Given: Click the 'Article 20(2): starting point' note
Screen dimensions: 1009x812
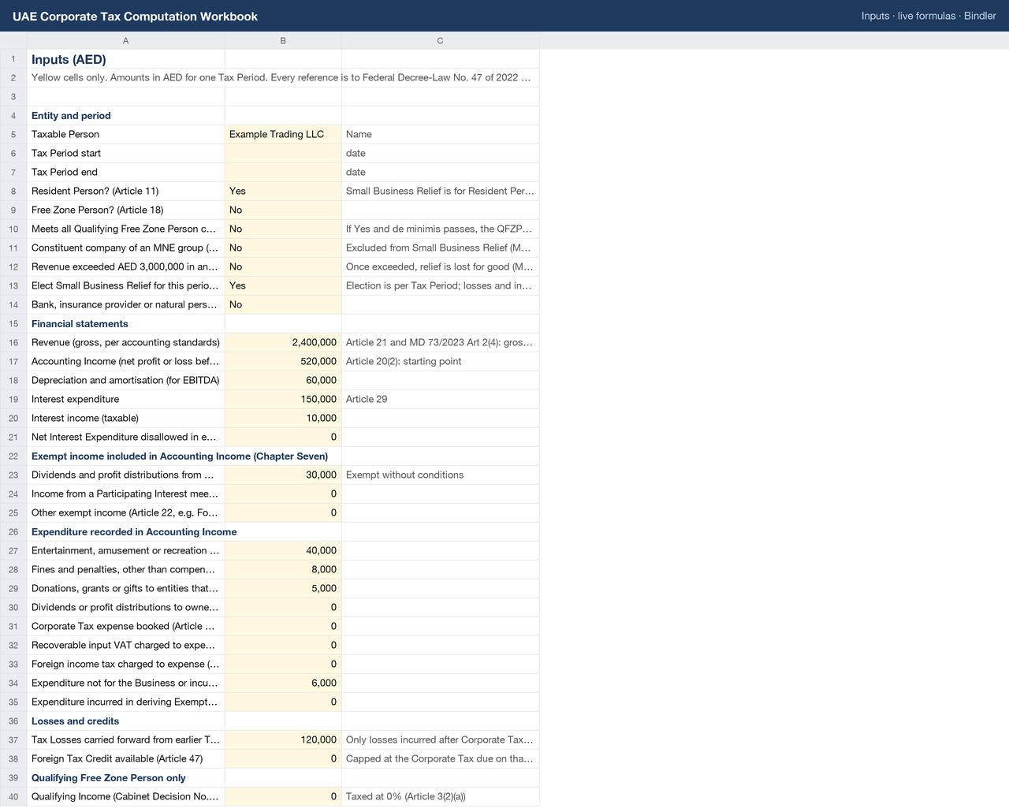Looking at the screenshot, I should 404,361.
